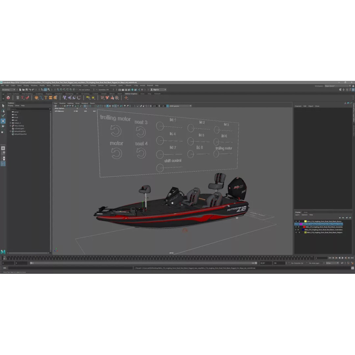The height and width of the screenshot is (355, 355).
Task: Select nDomeLight1 in the Outliner
Action: [19, 129]
